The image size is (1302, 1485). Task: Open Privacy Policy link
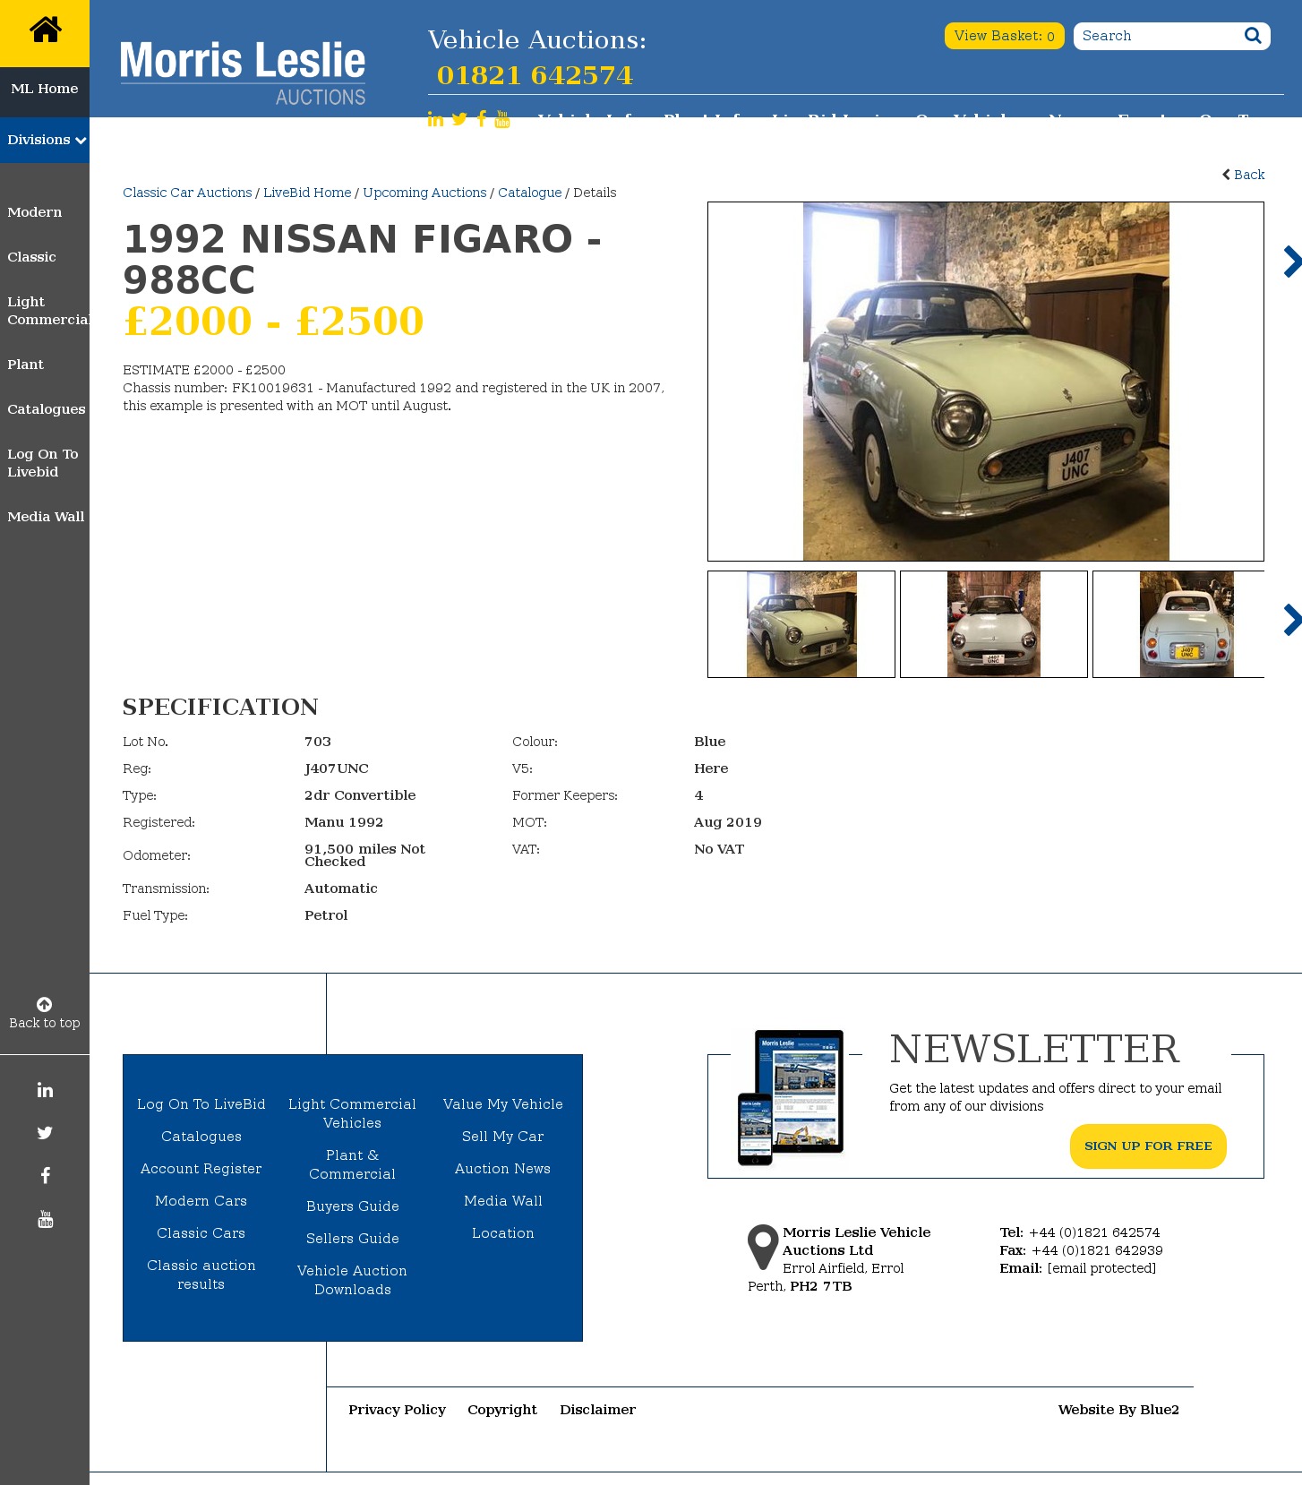tap(398, 1410)
